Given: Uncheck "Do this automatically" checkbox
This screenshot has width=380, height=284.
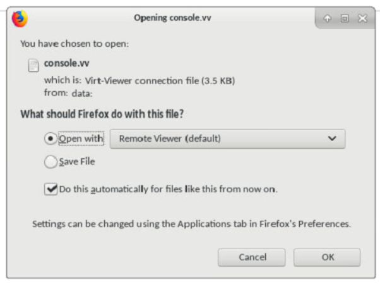Looking at the screenshot, I should coord(50,188).
